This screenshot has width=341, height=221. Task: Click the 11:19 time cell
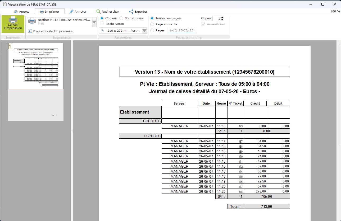[x=221, y=181]
